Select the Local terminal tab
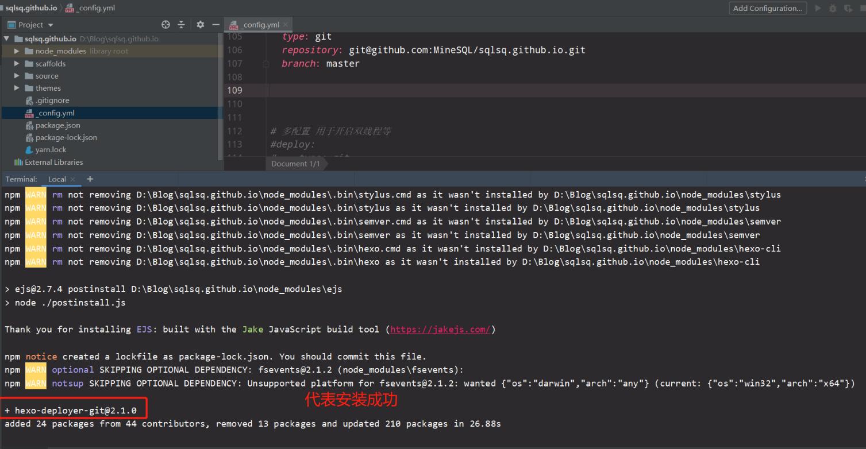Screen dimensions: 866x449 pos(57,179)
